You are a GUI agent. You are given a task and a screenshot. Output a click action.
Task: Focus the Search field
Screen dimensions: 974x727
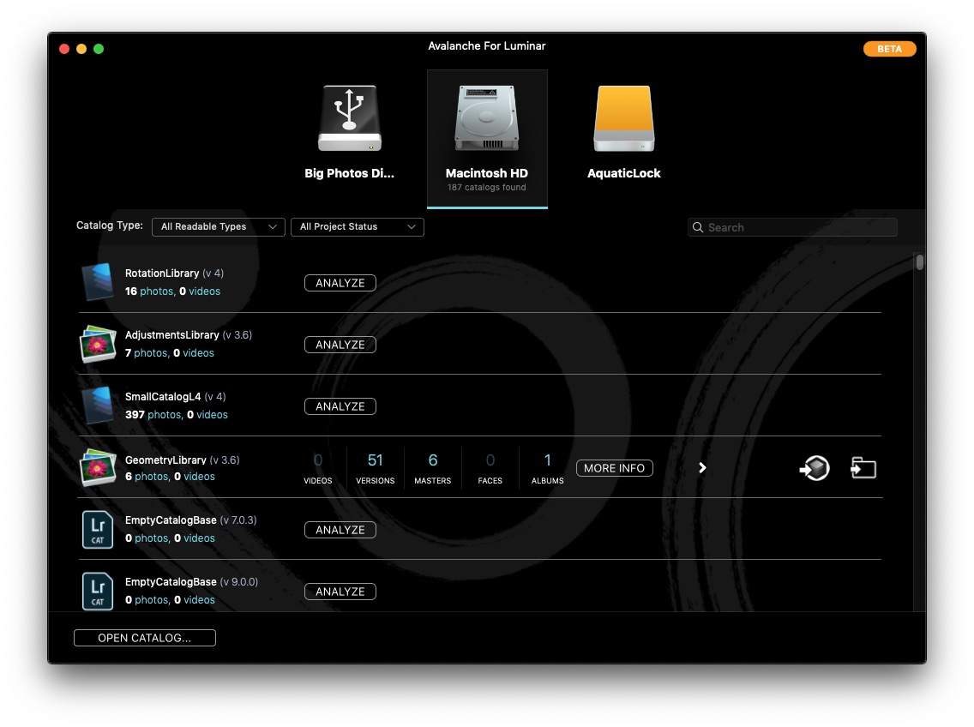[x=792, y=227]
